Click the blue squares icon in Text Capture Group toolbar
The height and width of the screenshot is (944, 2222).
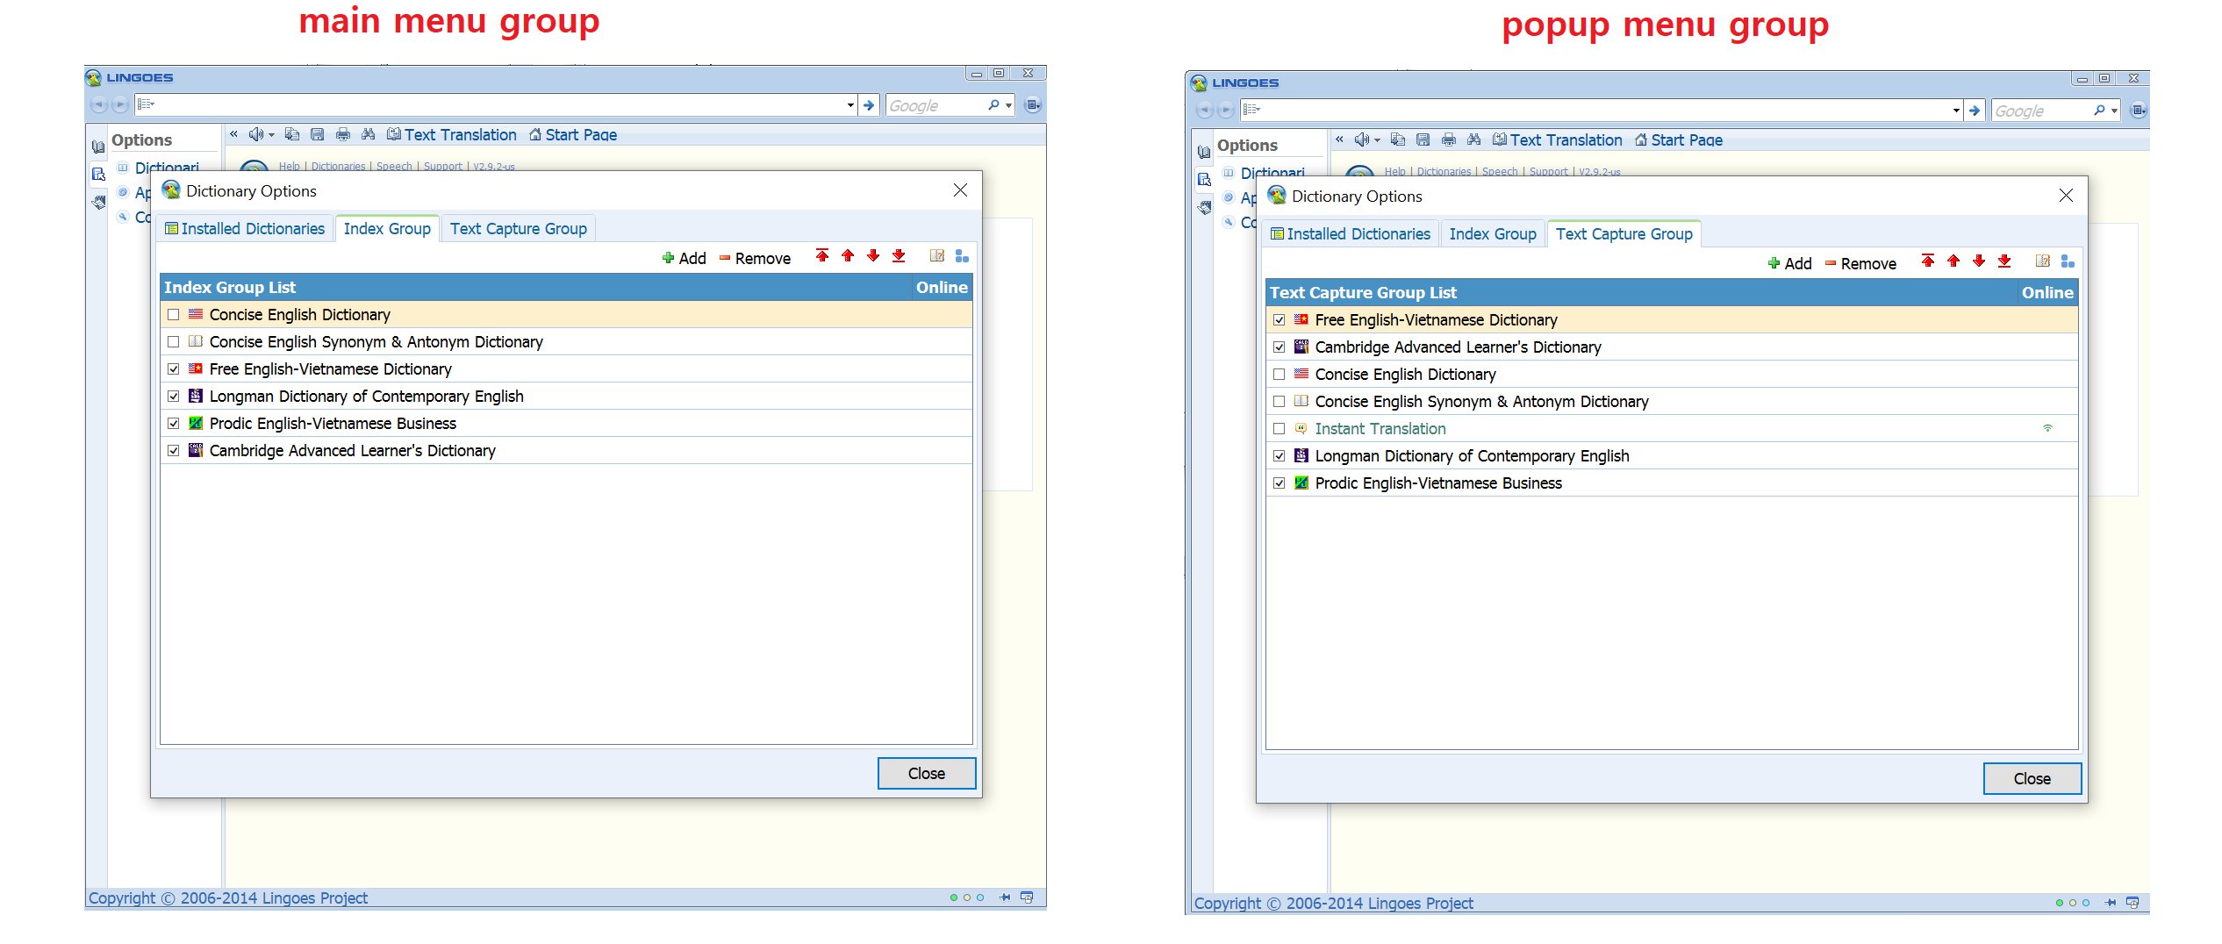[x=2068, y=261]
